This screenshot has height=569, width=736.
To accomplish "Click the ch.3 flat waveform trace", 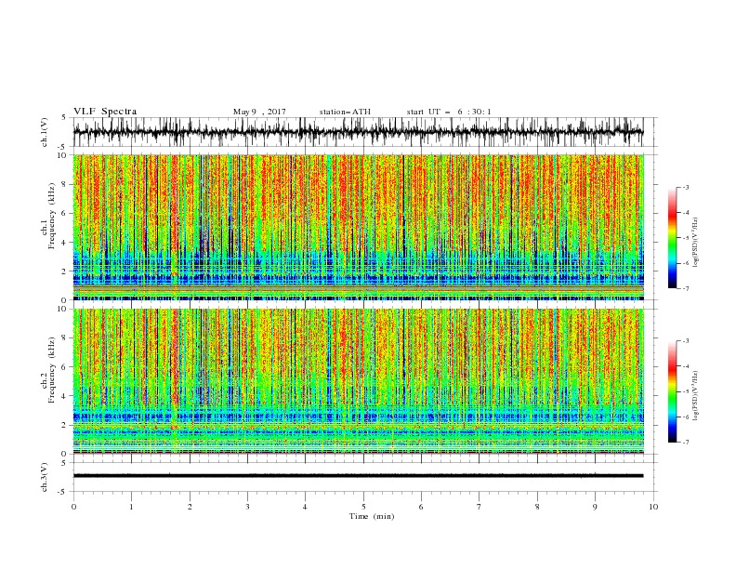I will [358, 476].
